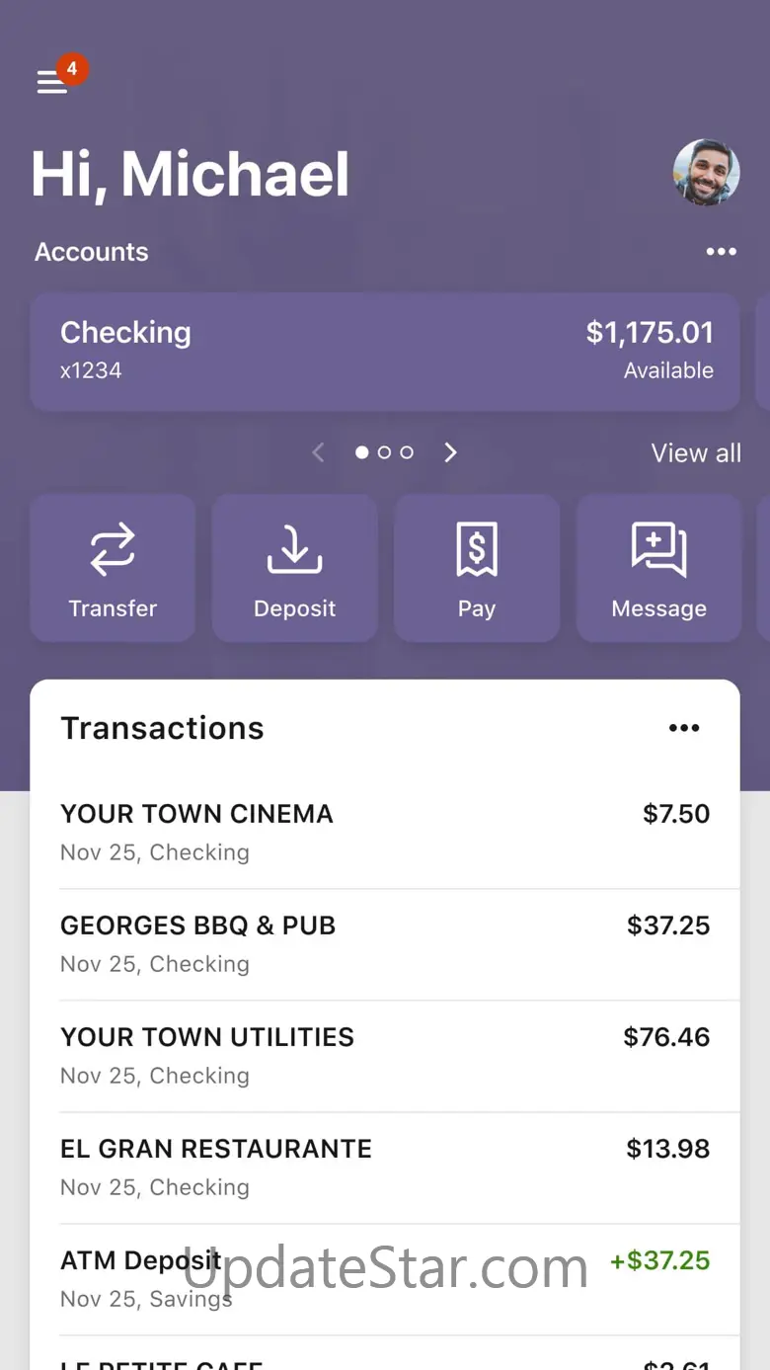Open the Message chat icon
This screenshot has height=1370, width=770.
[x=658, y=550]
